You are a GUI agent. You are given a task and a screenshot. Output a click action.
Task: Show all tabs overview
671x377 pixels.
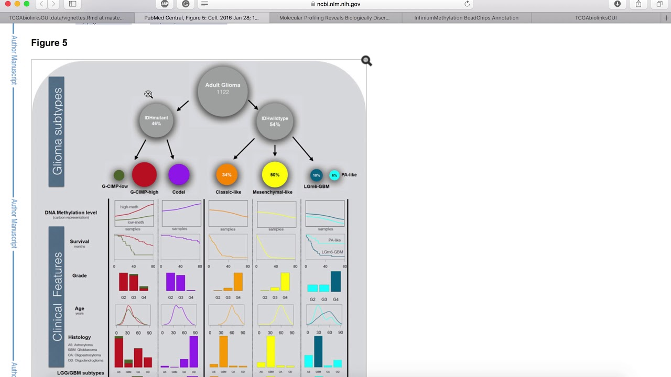click(659, 4)
